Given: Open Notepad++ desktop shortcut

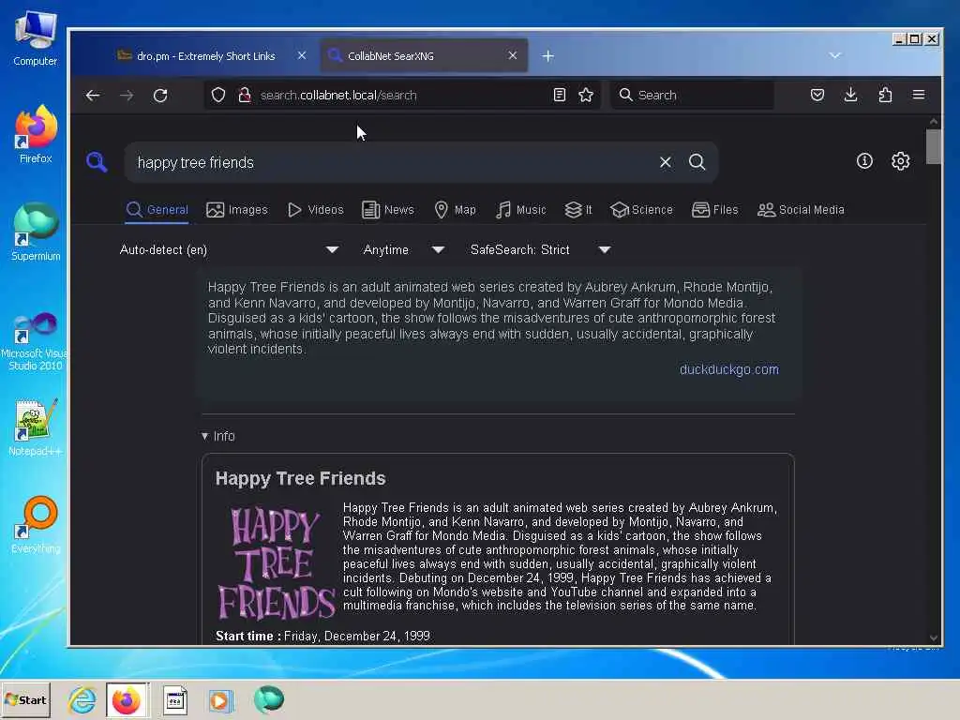Looking at the screenshot, I should (36, 427).
